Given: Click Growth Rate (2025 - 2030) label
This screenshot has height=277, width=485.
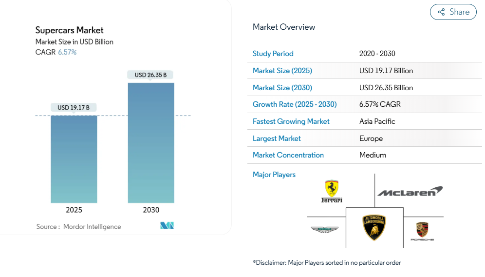Looking at the screenshot, I should pyautogui.click(x=294, y=104).
